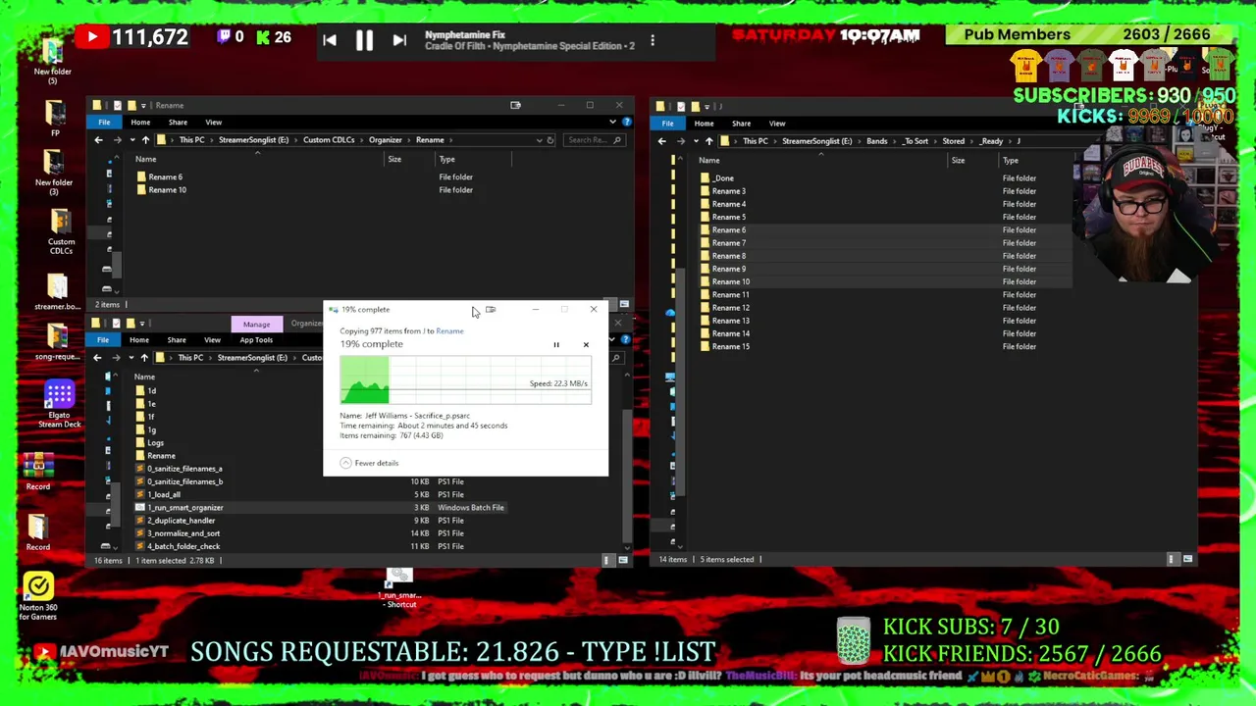The height and width of the screenshot is (706, 1256).
Task: Go back in the Organizer window
Action: (x=97, y=358)
